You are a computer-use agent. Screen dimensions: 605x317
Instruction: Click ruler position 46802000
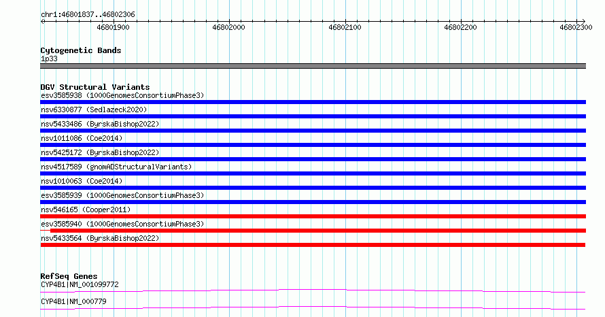pos(229,27)
